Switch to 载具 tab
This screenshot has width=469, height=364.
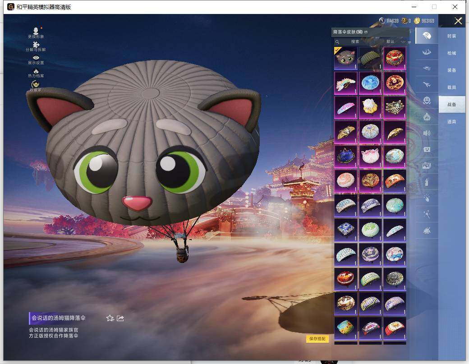click(452, 88)
